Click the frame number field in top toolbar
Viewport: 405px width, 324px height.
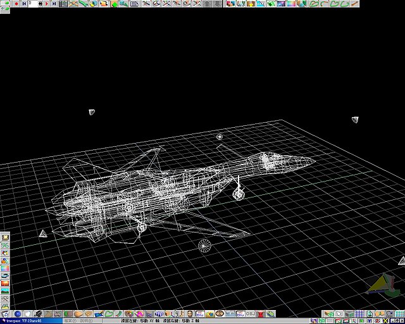click(33, 4)
